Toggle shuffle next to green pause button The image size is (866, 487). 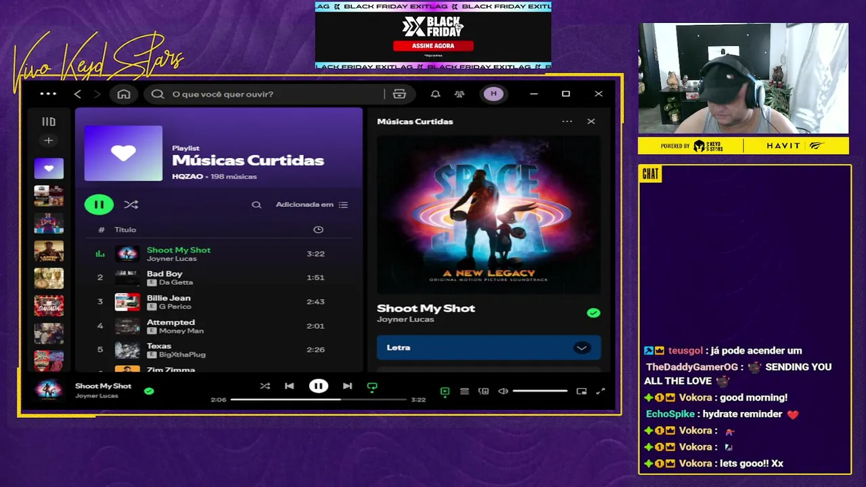131,204
